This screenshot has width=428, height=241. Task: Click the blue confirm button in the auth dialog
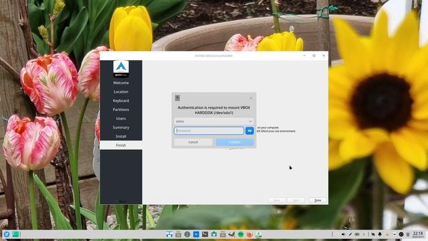coord(235,142)
